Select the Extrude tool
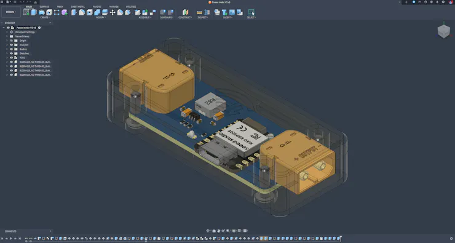The height and width of the screenshot is (243, 455). [34, 12]
